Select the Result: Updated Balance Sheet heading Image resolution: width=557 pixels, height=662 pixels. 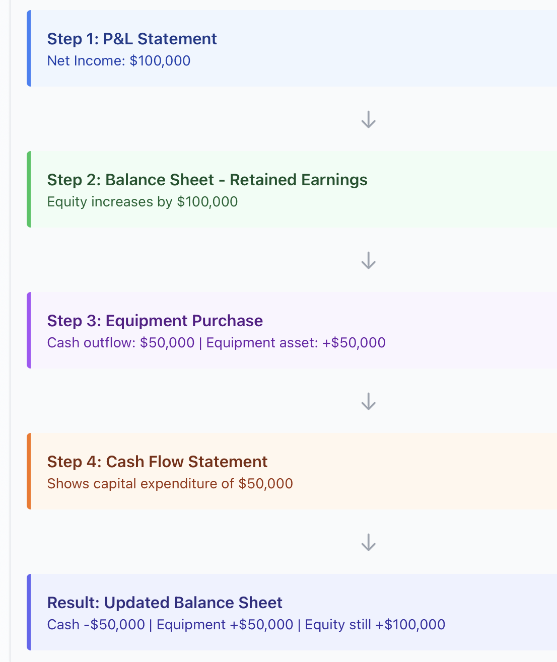pos(165,603)
